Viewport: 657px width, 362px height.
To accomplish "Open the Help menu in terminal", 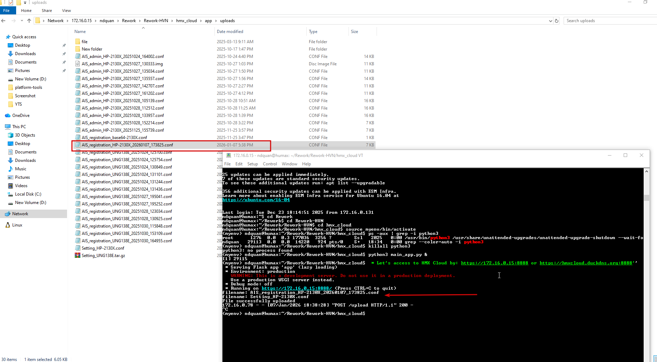I will point(306,164).
